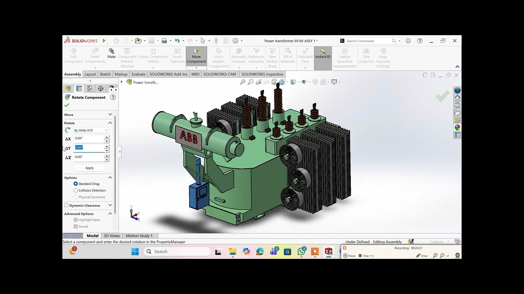This screenshot has height=294, width=524.
Task: Switch to the 3D Views tab
Action: point(112,236)
